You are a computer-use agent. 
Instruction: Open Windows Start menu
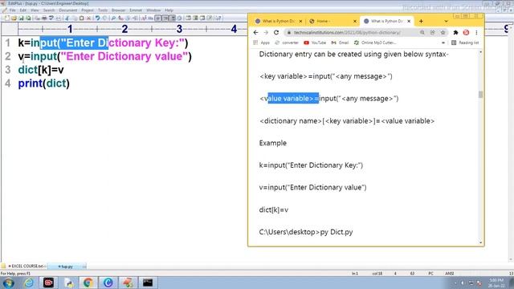pos(8,283)
